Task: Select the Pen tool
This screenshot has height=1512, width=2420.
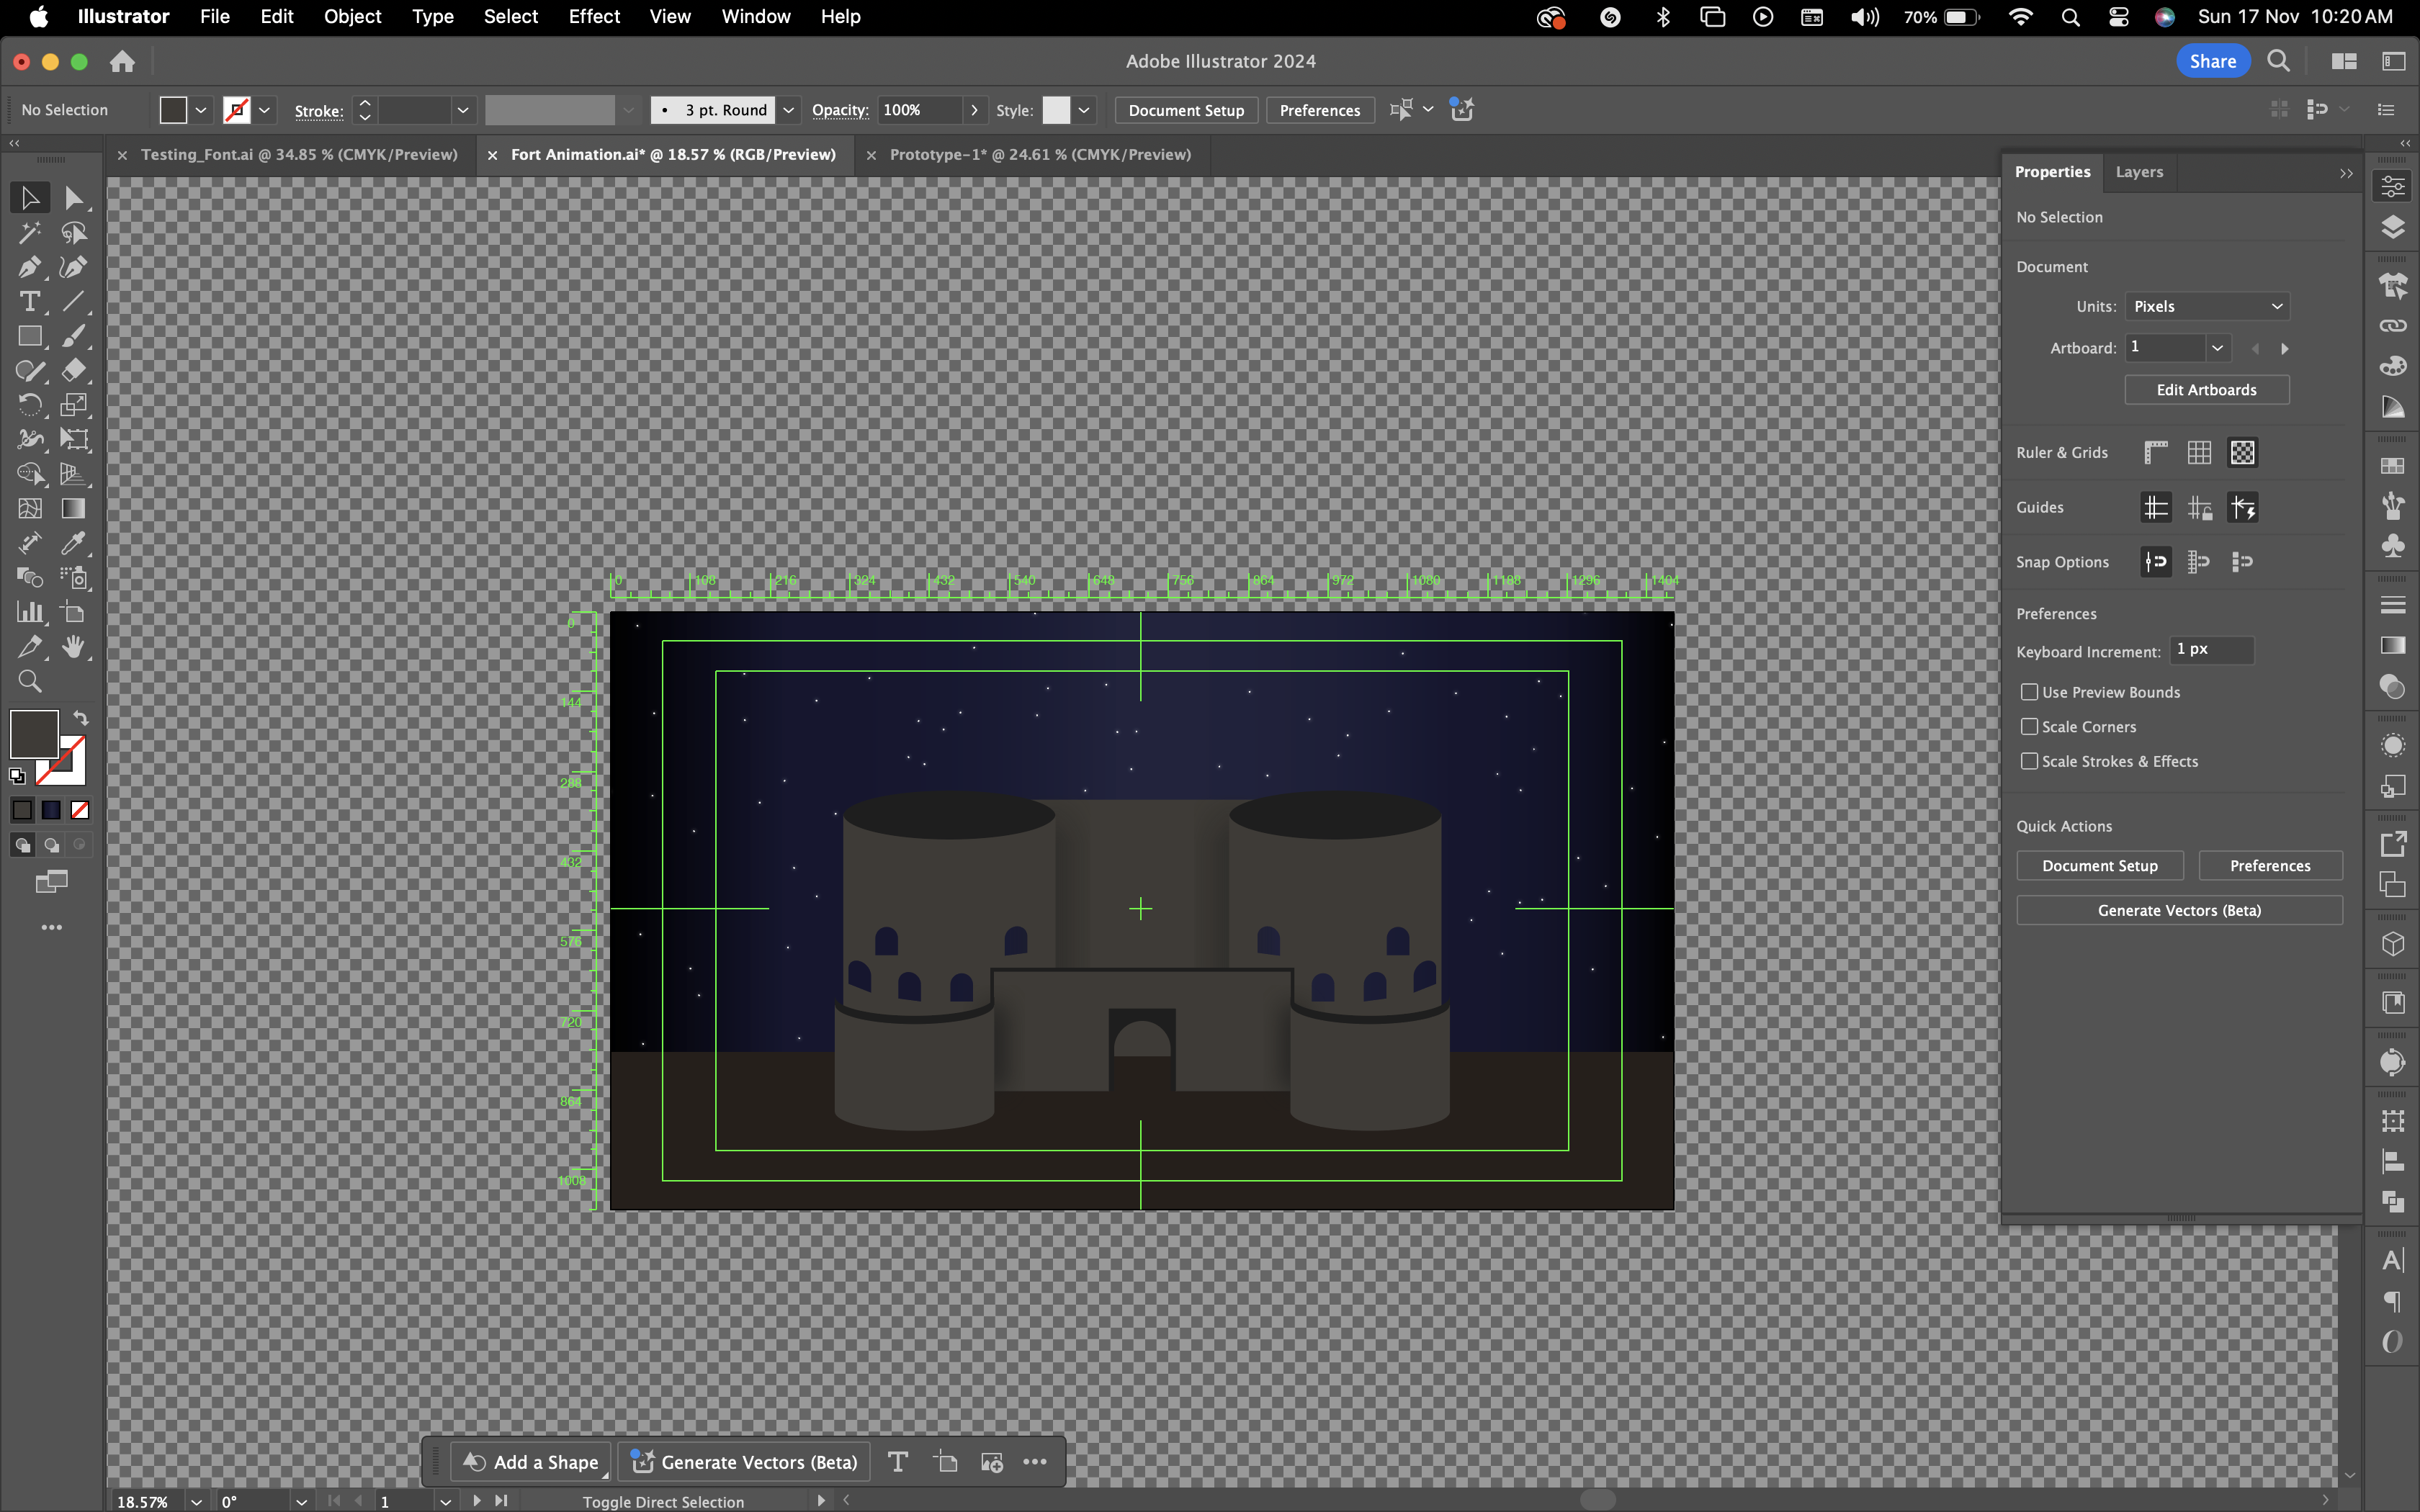Action: 29,267
